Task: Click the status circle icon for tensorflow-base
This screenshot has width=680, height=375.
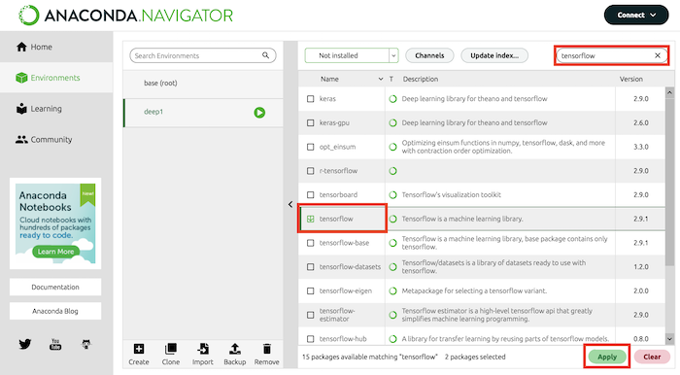Action: click(392, 243)
